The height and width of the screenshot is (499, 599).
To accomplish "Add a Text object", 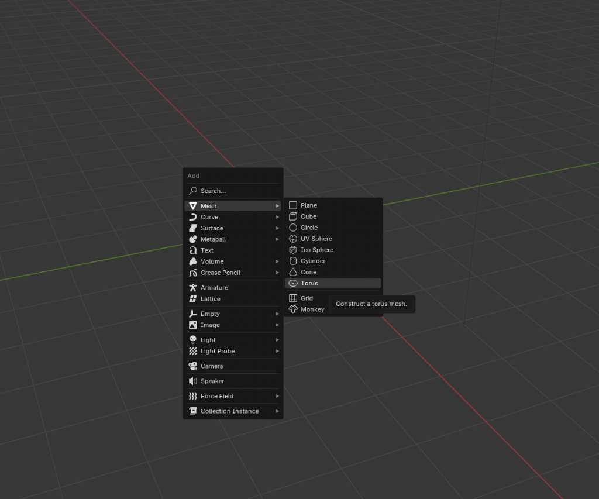I will (x=207, y=250).
